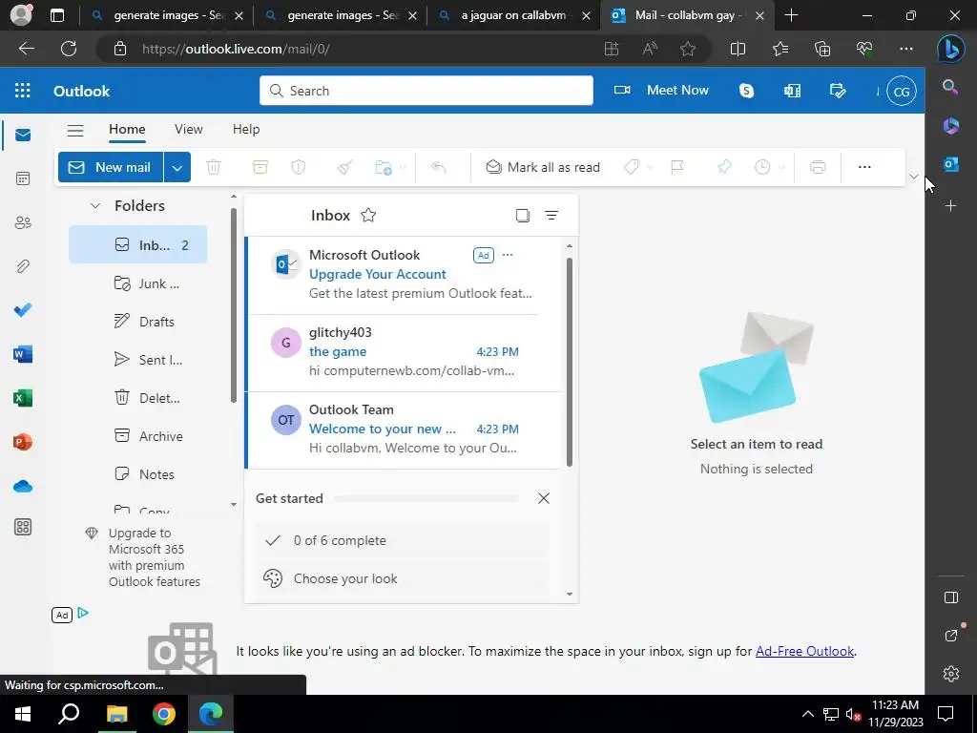The image size is (977, 733).
Task: Open File Explorer from taskbar
Action: (x=116, y=714)
